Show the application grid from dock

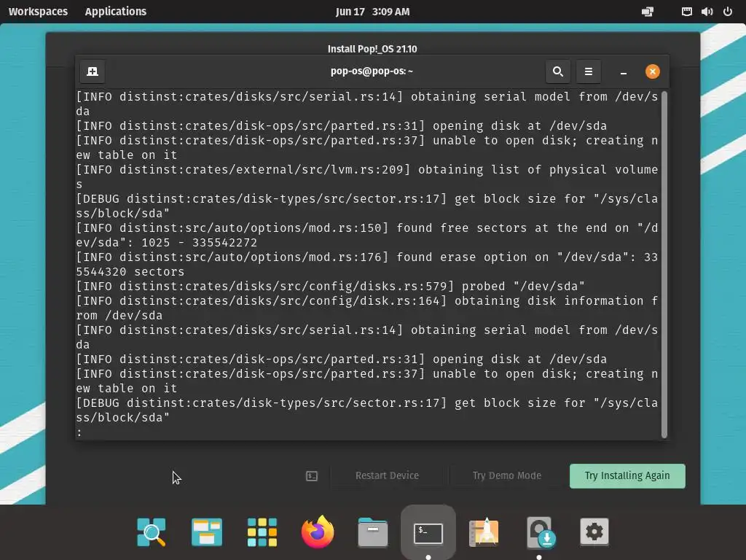[x=262, y=532]
